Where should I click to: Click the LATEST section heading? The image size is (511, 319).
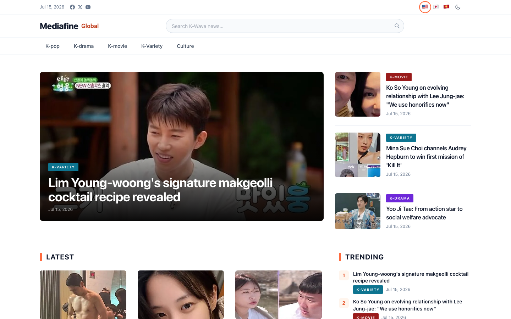click(60, 257)
